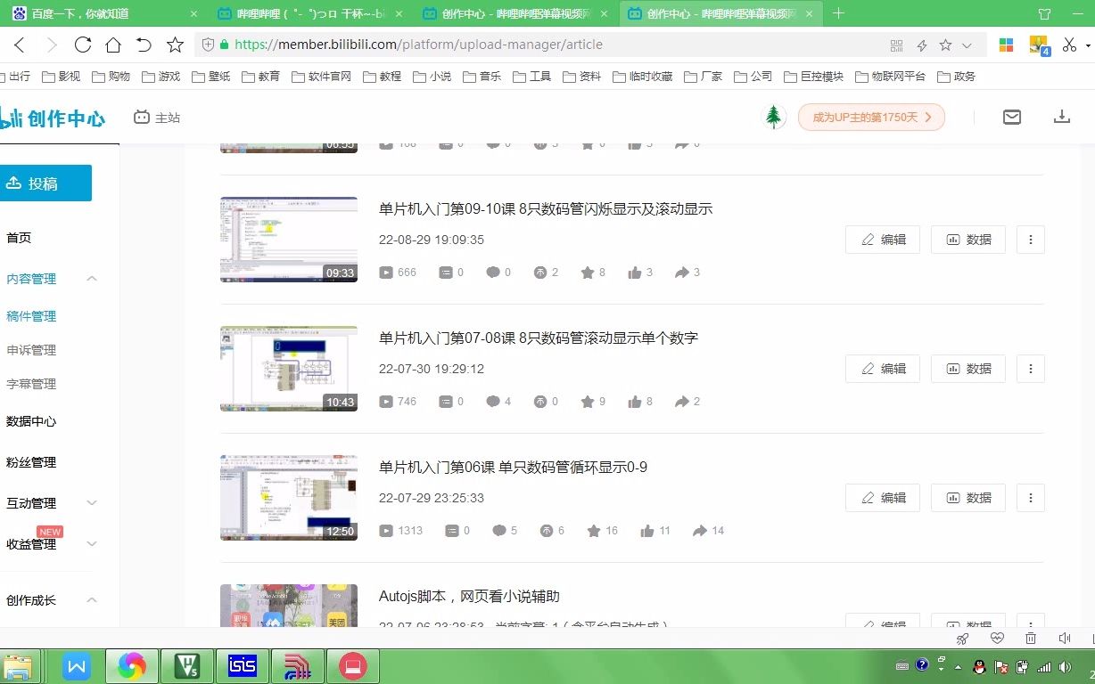
Task: Switch to the 百度一下 browser tab
Action: [x=103, y=13]
